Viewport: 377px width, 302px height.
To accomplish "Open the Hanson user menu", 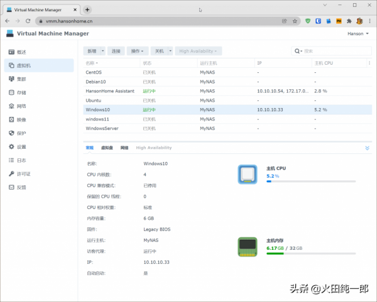I will [x=355, y=33].
